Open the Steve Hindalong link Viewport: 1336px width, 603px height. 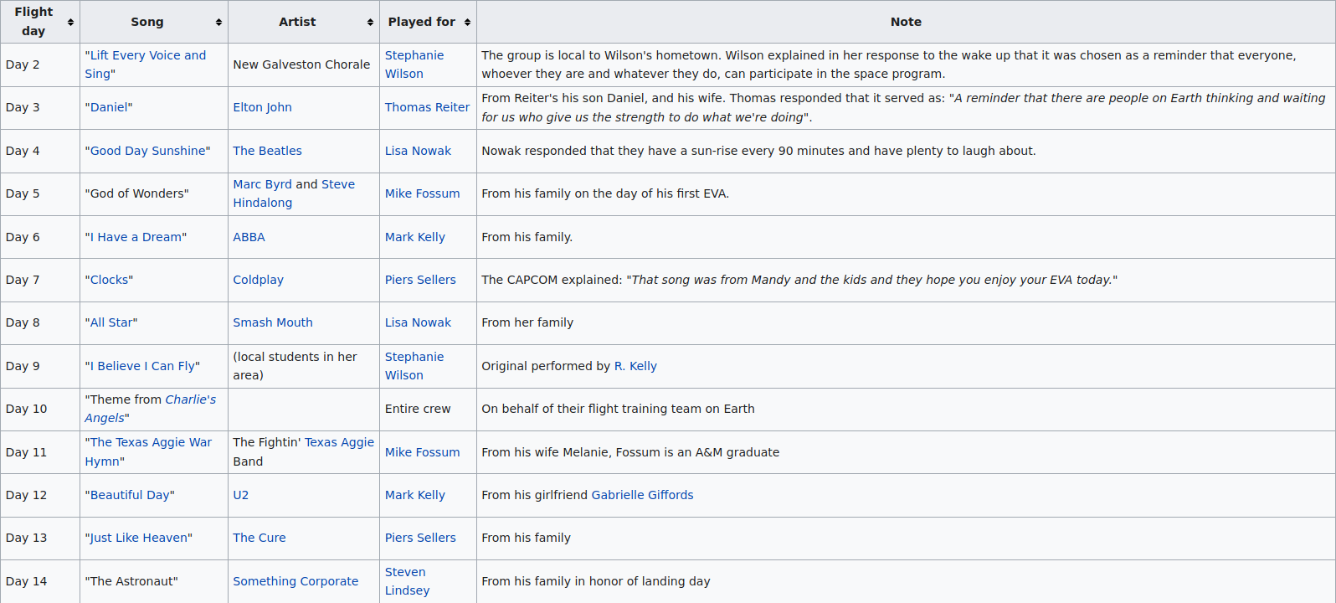coord(294,193)
